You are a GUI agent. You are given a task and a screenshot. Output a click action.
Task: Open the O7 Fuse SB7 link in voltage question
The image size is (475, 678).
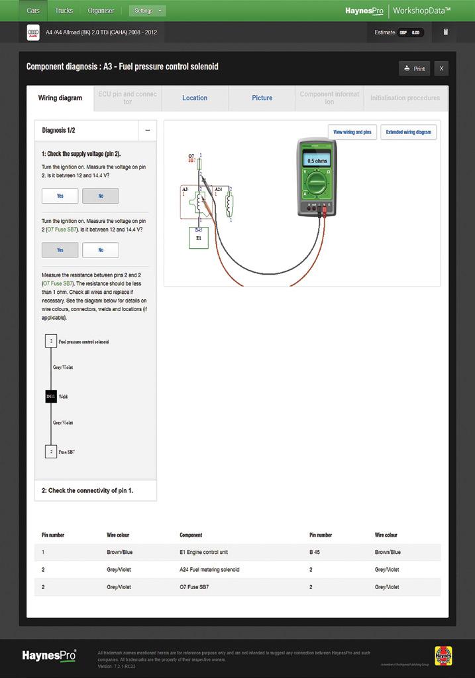[62, 229]
